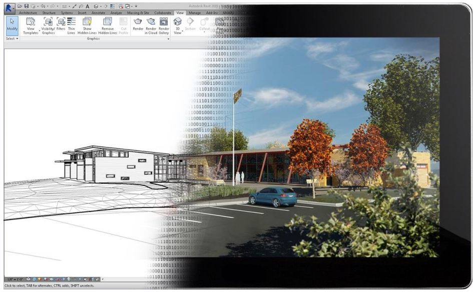Click the Redo arrow icon
The width and height of the screenshot is (475, 292).
[x=52, y=6]
